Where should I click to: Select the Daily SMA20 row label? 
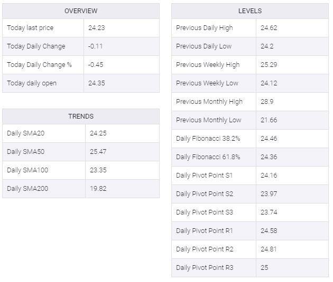26,133
